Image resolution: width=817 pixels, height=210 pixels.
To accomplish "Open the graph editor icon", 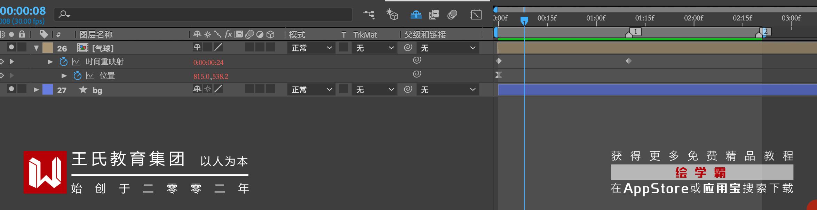I will pos(476,15).
